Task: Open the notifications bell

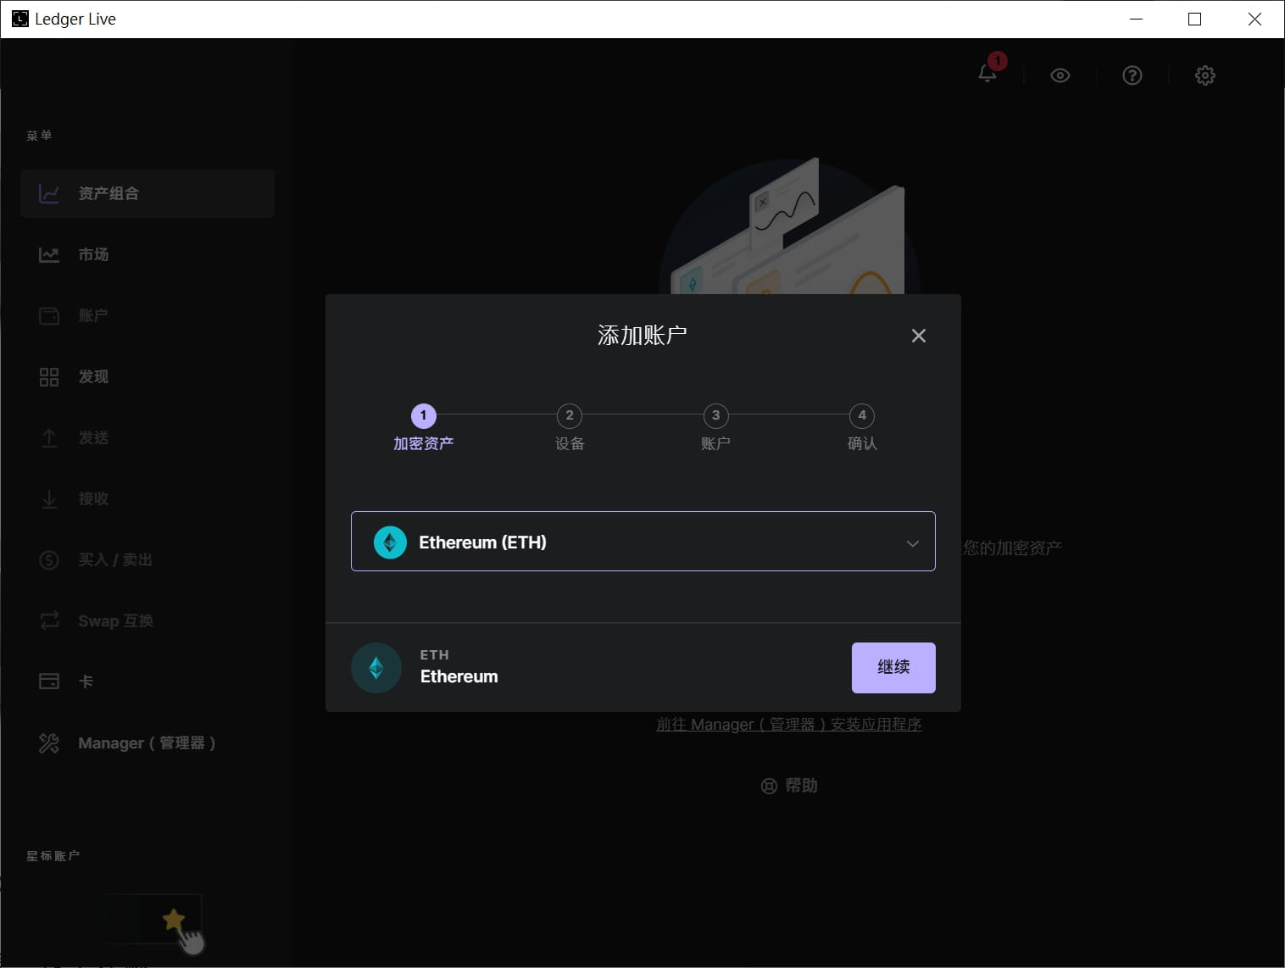Action: [987, 74]
